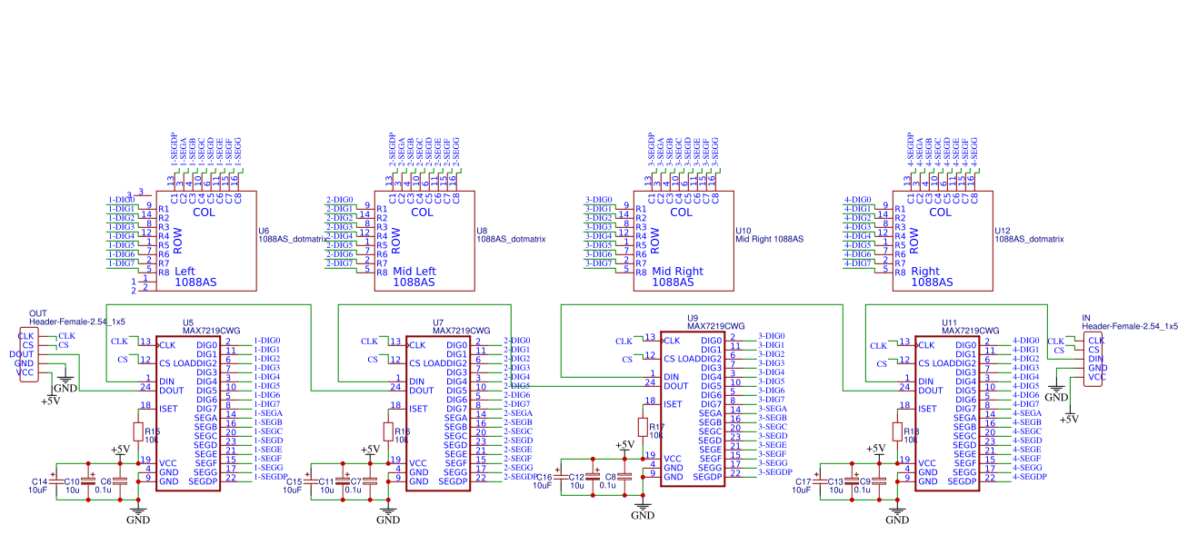
Task: Click the 1-SEGDP net label on U5
Action: pos(271,477)
